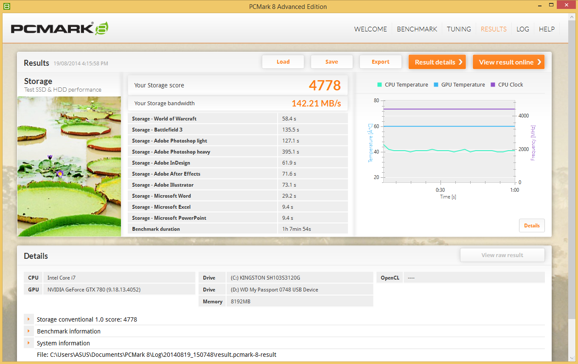Select the Storage - Adobe Illustrator row
The image size is (578, 364).
(238, 185)
